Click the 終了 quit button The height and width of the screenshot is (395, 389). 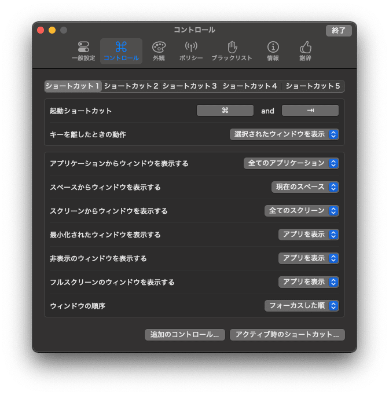[339, 31]
